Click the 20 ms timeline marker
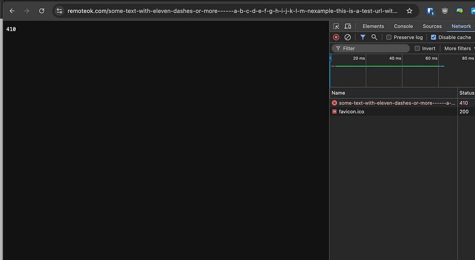Image resolution: width=475 pixels, height=260 pixels. click(x=359, y=58)
